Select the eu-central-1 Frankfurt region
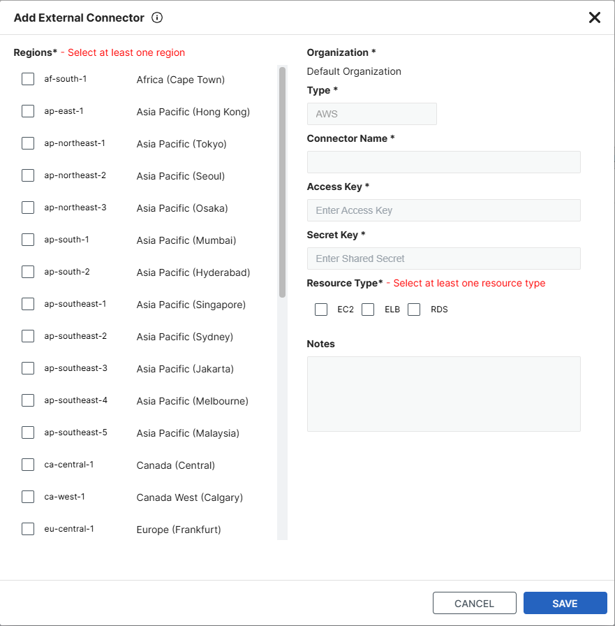615x626 pixels. 27,529
